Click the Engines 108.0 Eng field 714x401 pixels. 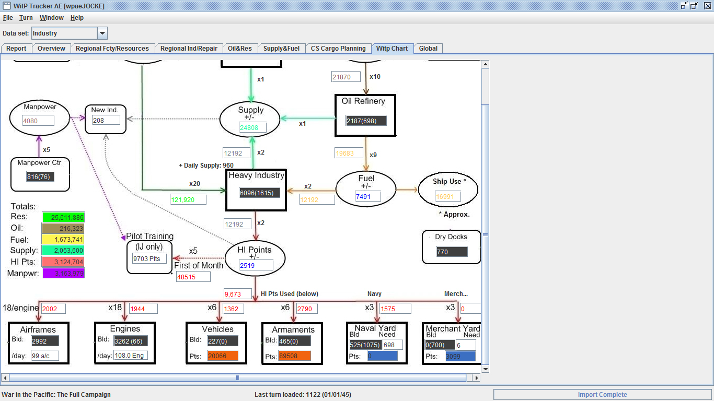131,355
